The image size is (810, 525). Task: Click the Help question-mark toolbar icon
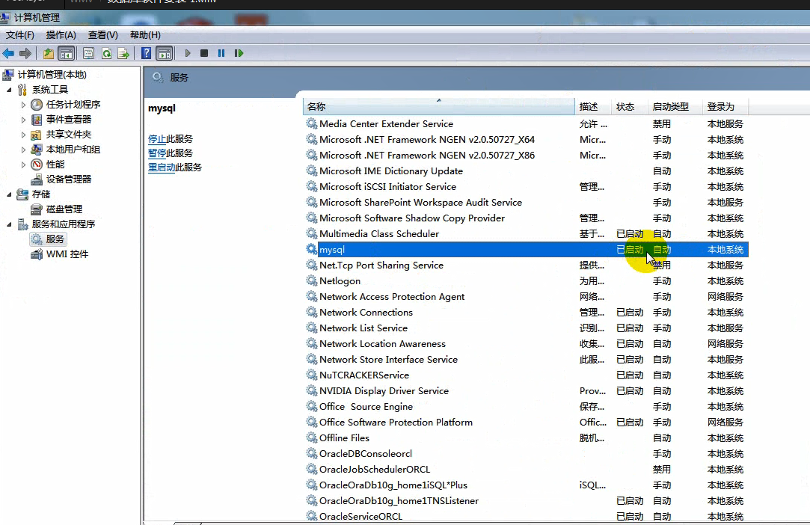pos(145,52)
